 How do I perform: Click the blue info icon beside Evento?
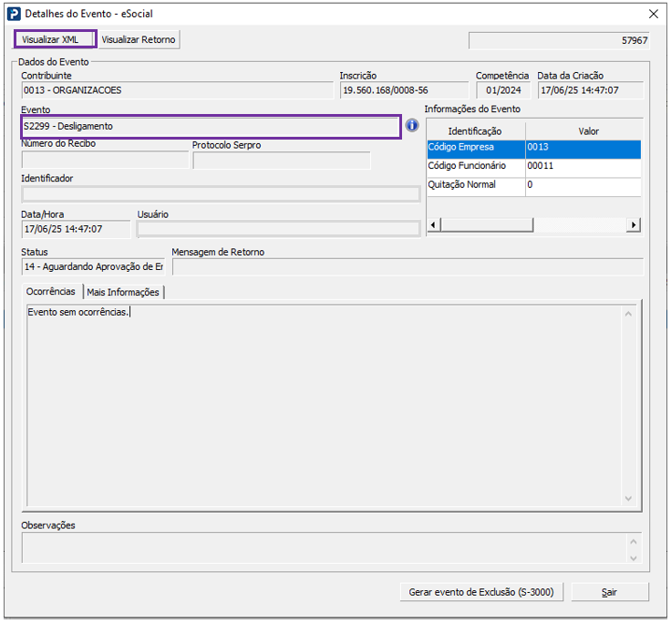pyautogui.click(x=412, y=126)
